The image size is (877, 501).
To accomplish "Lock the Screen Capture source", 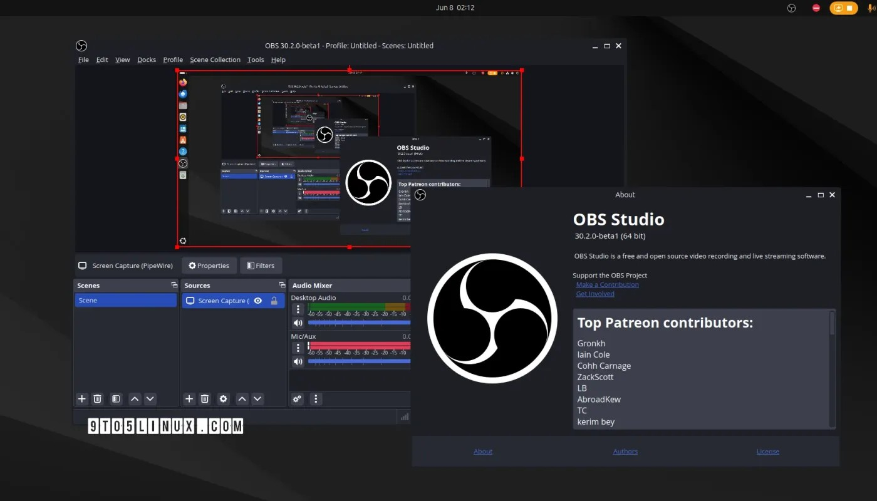I will click(274, 301).
